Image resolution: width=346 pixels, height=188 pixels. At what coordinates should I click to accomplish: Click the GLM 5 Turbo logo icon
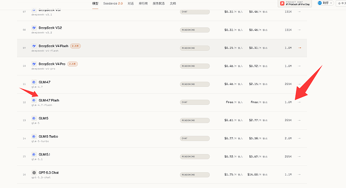click(34, 136)
